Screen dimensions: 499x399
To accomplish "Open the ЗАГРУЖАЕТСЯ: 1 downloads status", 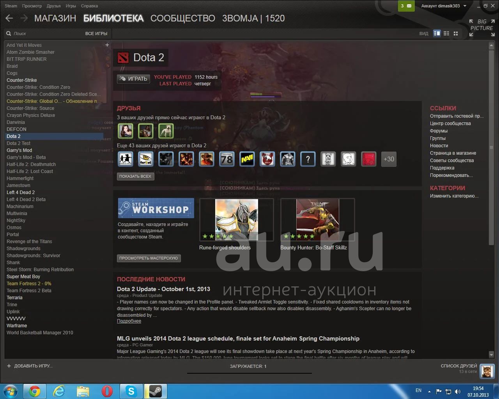I will pos(248,366).
